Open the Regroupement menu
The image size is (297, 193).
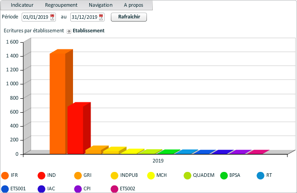pos(61,5)
